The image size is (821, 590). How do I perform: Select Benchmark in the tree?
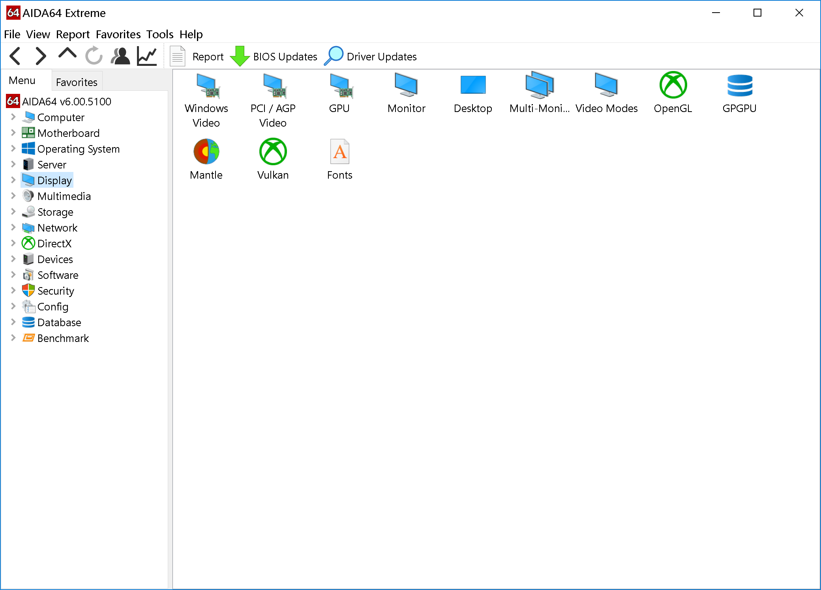55,338
